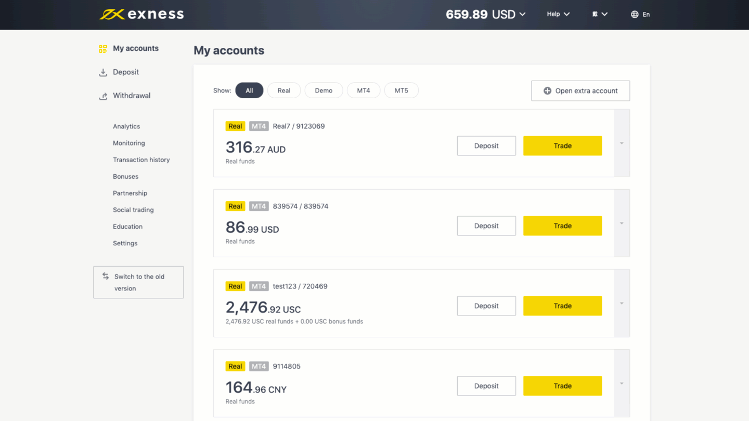Image resolution: width=749 pixels, height=421 pixels.
Task: Open the user profile dropdown
Action: pyautogui.click(x=600, y=14)
